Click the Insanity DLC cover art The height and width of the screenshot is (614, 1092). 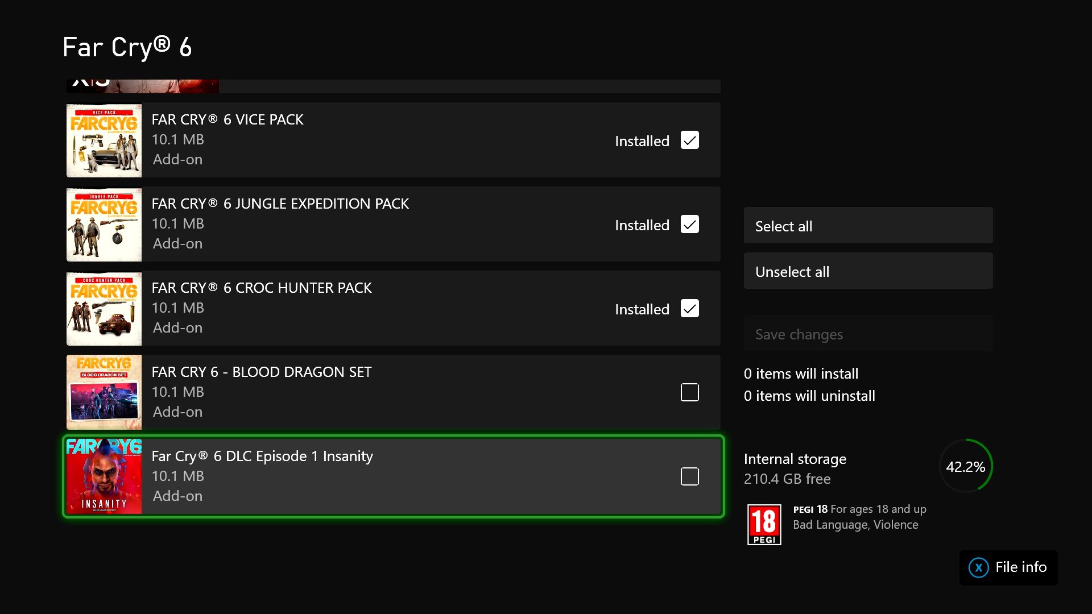tap(104, 476)
